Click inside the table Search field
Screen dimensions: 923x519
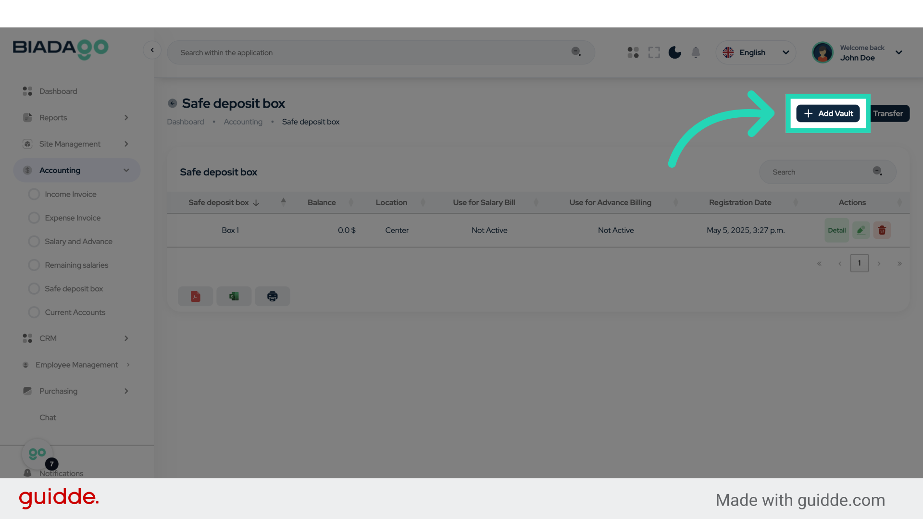pyautogui.click(x=817, y=172)
